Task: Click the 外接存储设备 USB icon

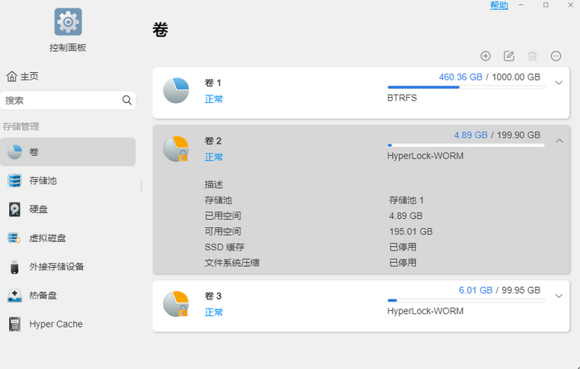Action: (14, 267)
